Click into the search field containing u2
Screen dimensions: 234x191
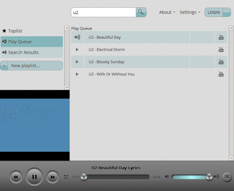coord(104,12)
